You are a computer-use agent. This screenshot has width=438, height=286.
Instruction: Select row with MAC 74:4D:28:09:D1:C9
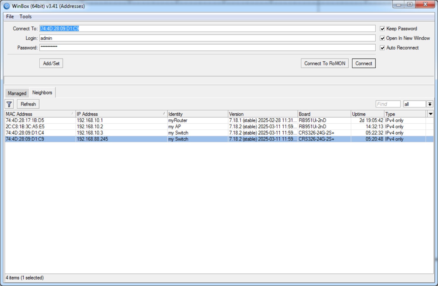point(219,139)
